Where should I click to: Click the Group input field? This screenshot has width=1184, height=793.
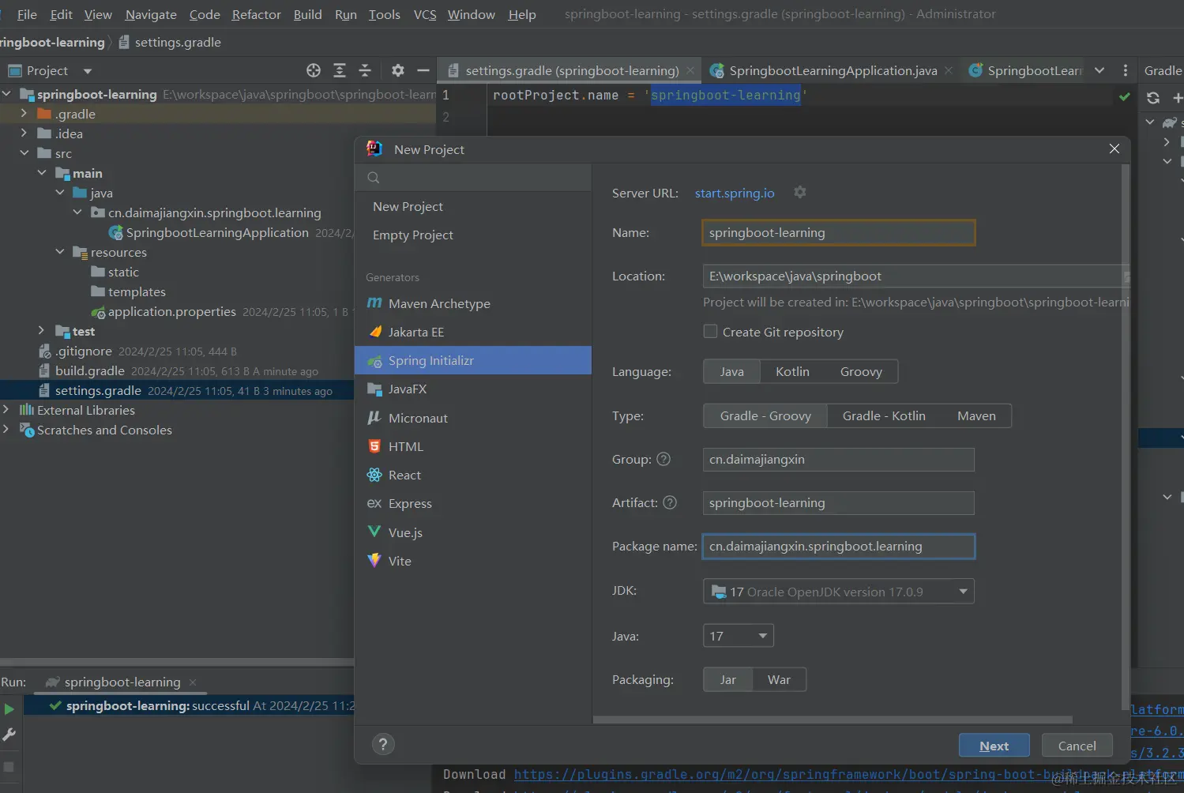(839, 459)
